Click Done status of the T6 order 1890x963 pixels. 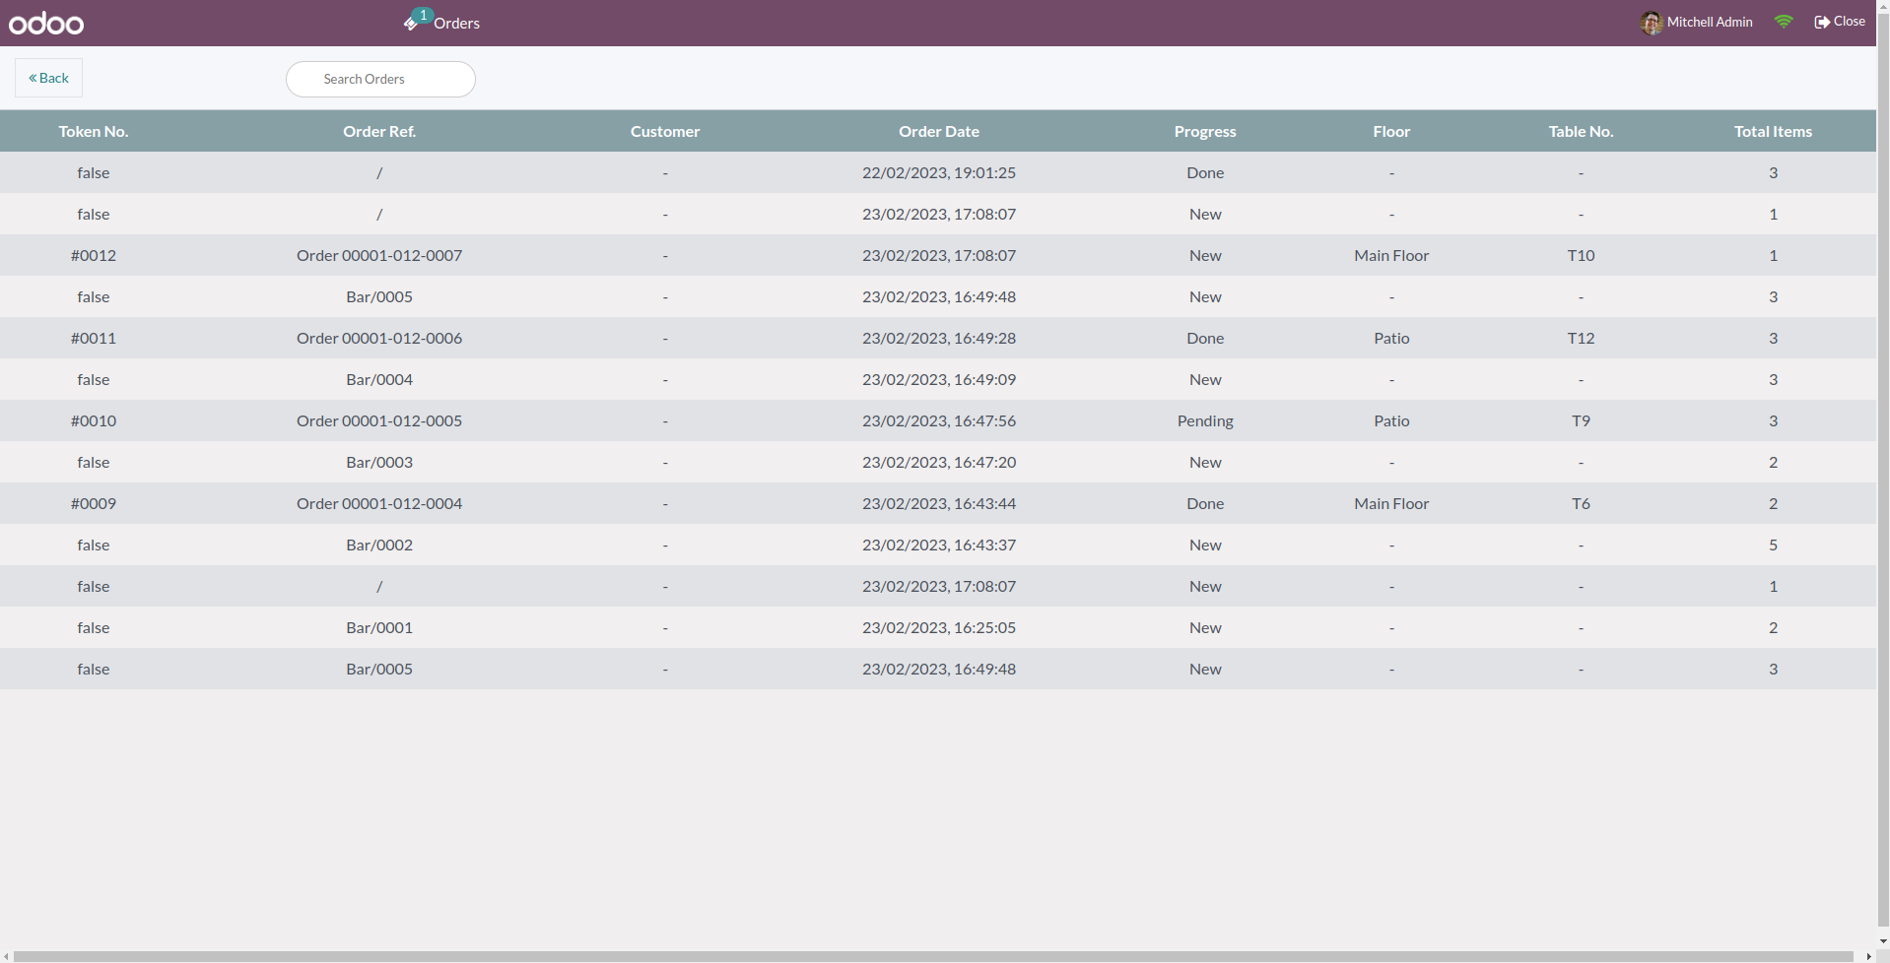point(1205,503)
